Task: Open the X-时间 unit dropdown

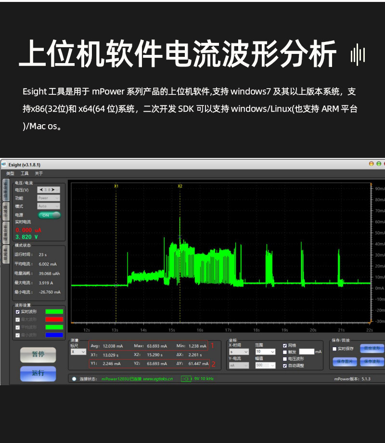Action: (x=239, y=352)
